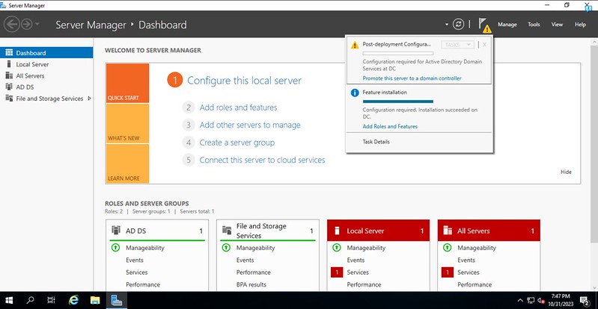The height and width of the screenshot is (309, 598).
Task: Click the All Servers sidebar icon
Action: pyautogui.click(x=9, y=75)
